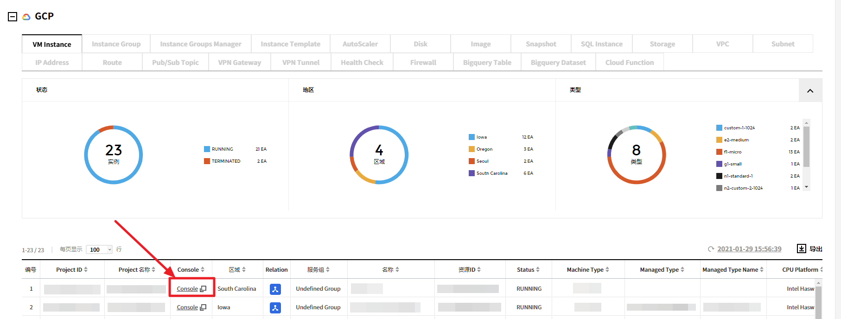Open Console link for Iowa row
This screenshot has width=841, height=319.
(x=187, y=307)
